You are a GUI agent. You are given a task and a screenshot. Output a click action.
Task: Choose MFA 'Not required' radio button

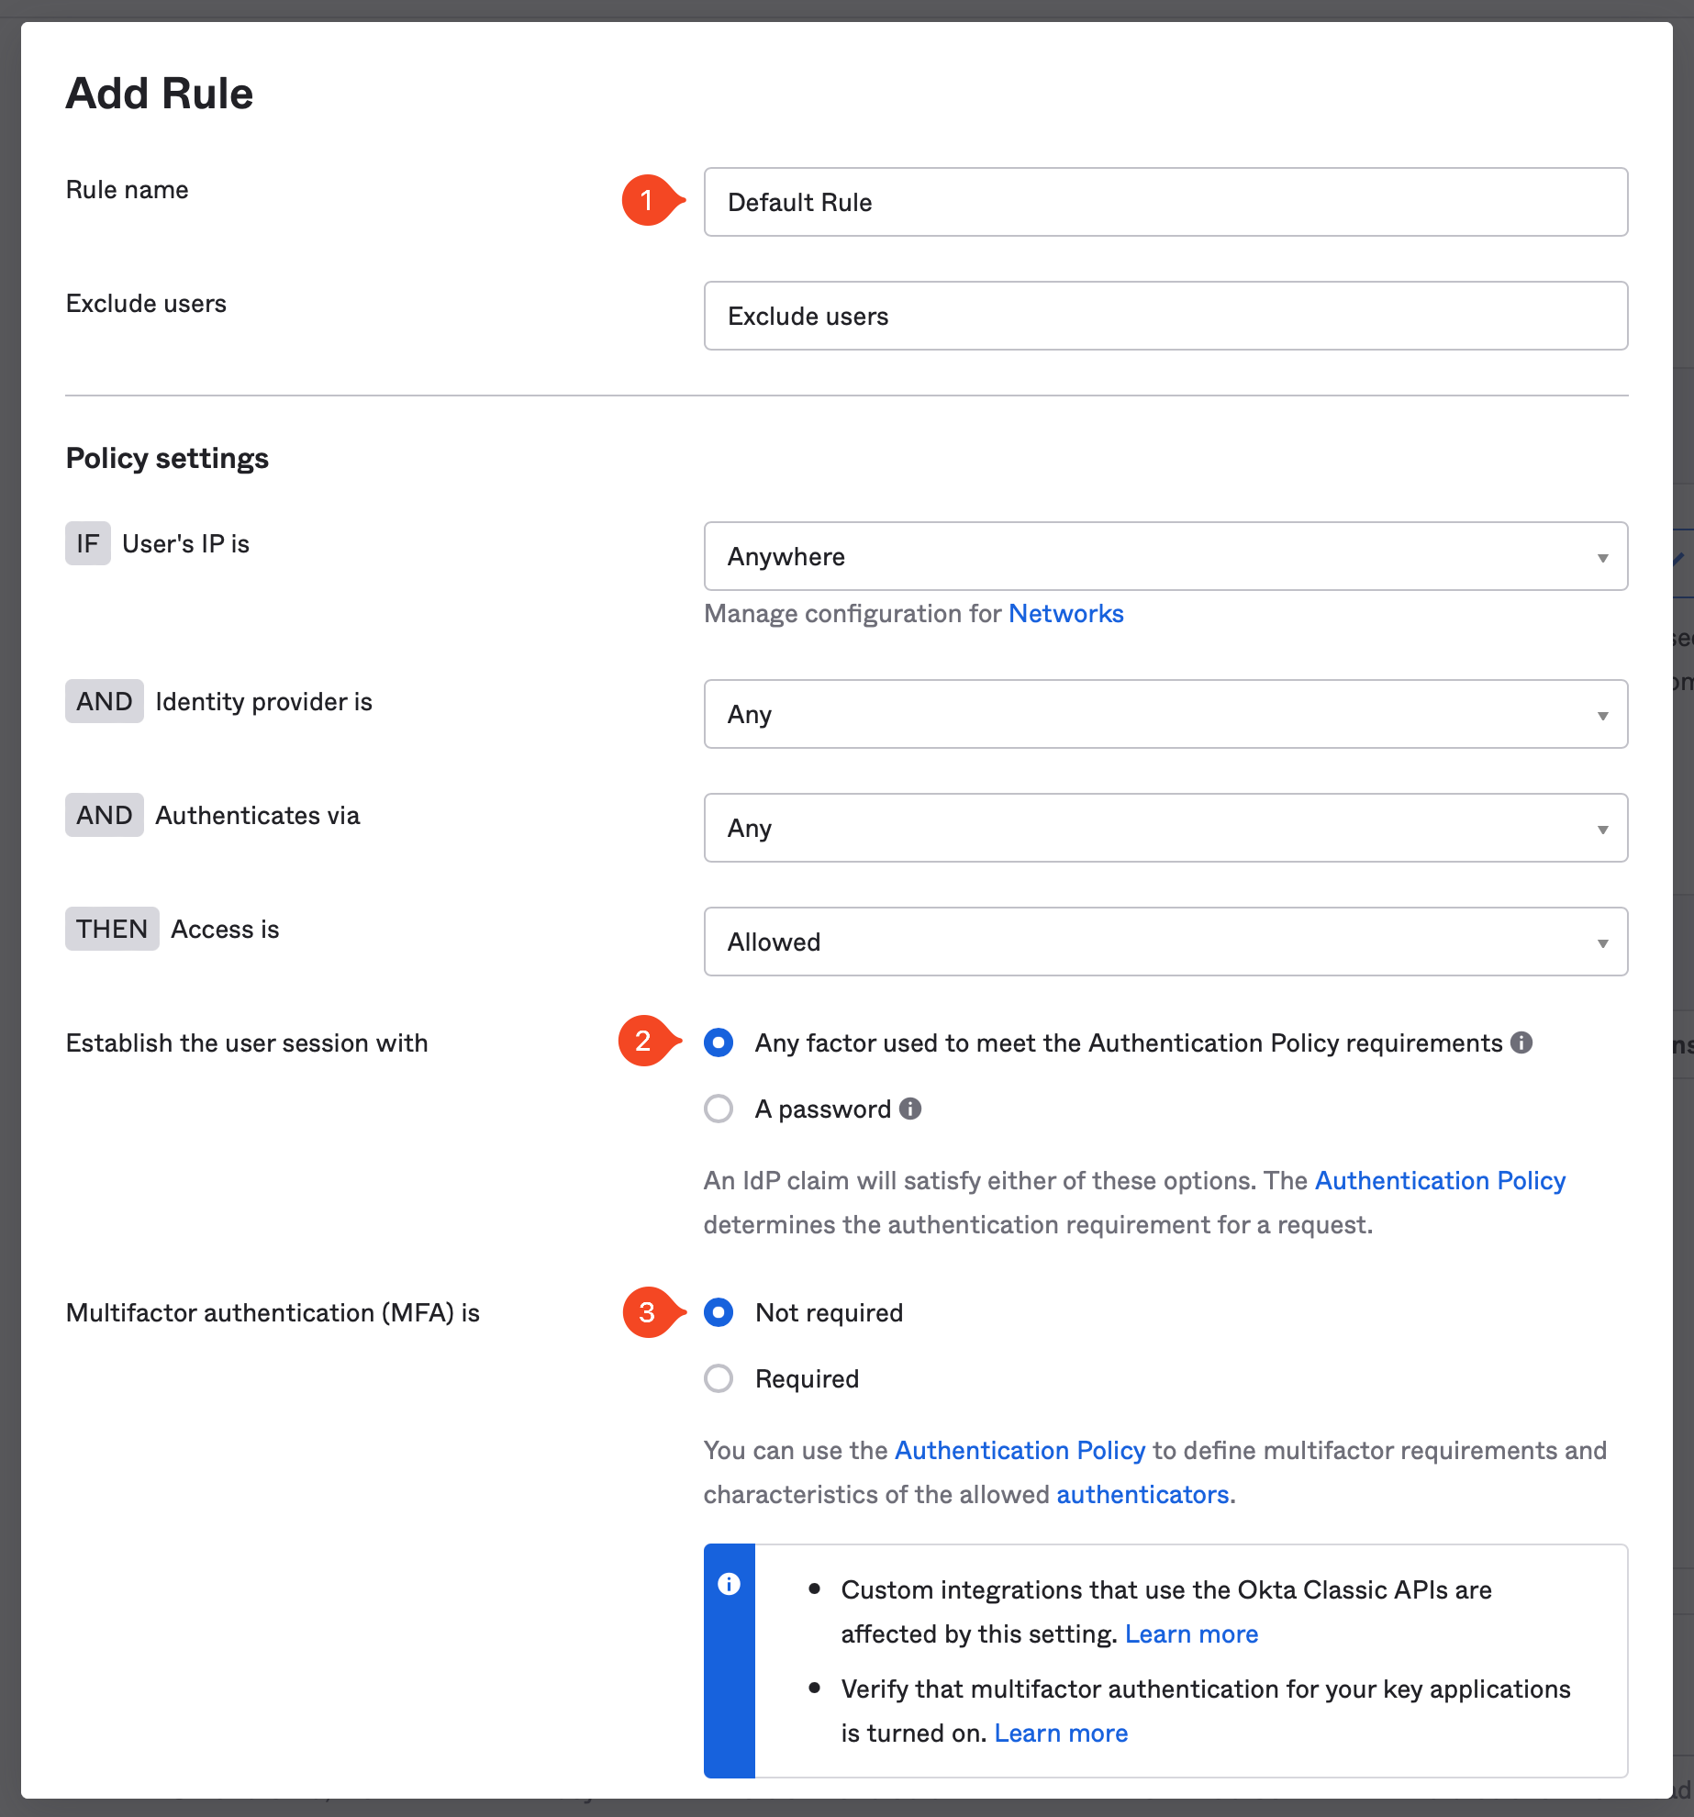[719, 1312]
